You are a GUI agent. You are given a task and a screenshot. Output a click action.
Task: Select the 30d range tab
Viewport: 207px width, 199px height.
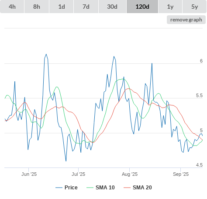[x=112, y=7]
